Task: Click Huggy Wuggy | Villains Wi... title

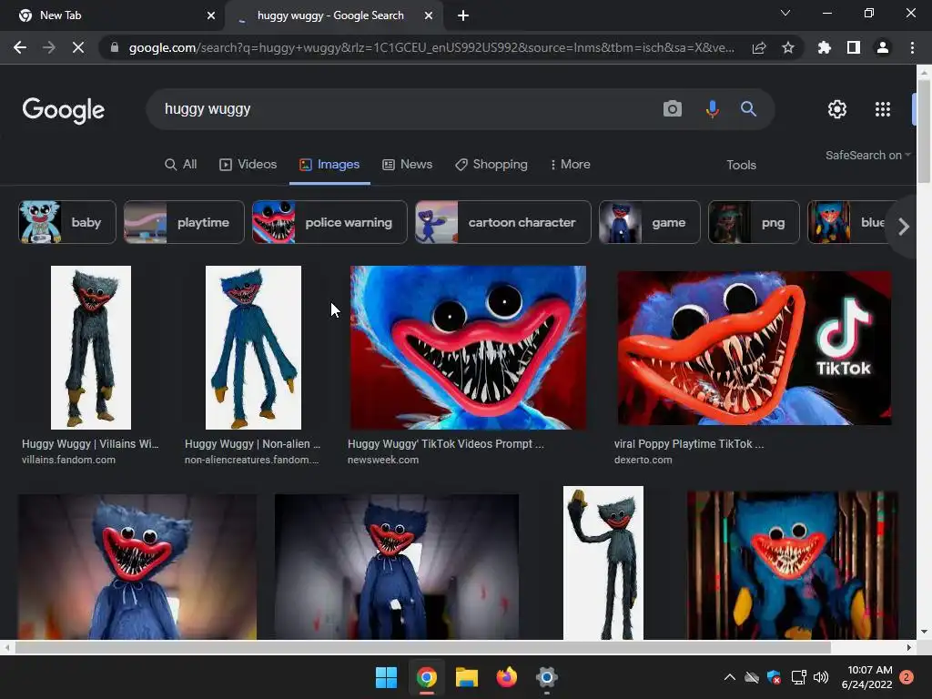Action: [90, 444]
